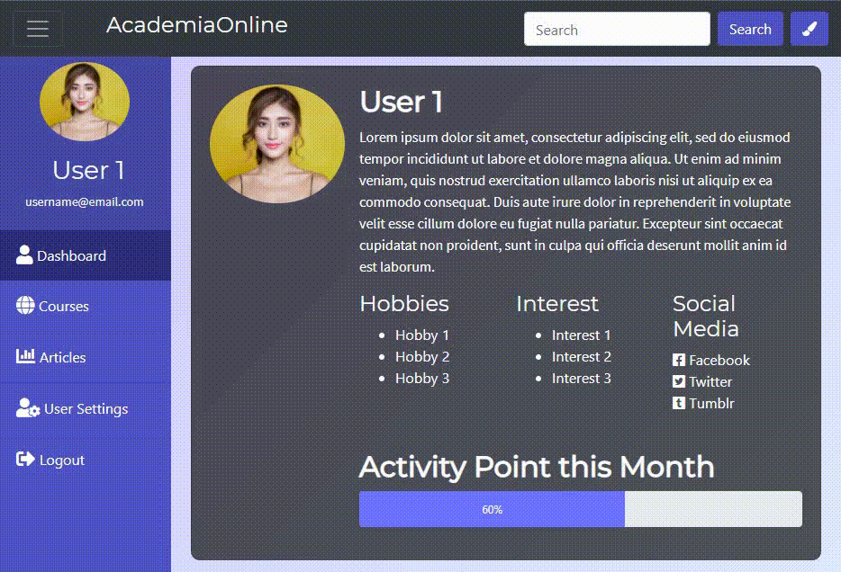Click the sidebar profile avatar
The height and width of the screenshot is (572, 841).
[x=85, y=102]
